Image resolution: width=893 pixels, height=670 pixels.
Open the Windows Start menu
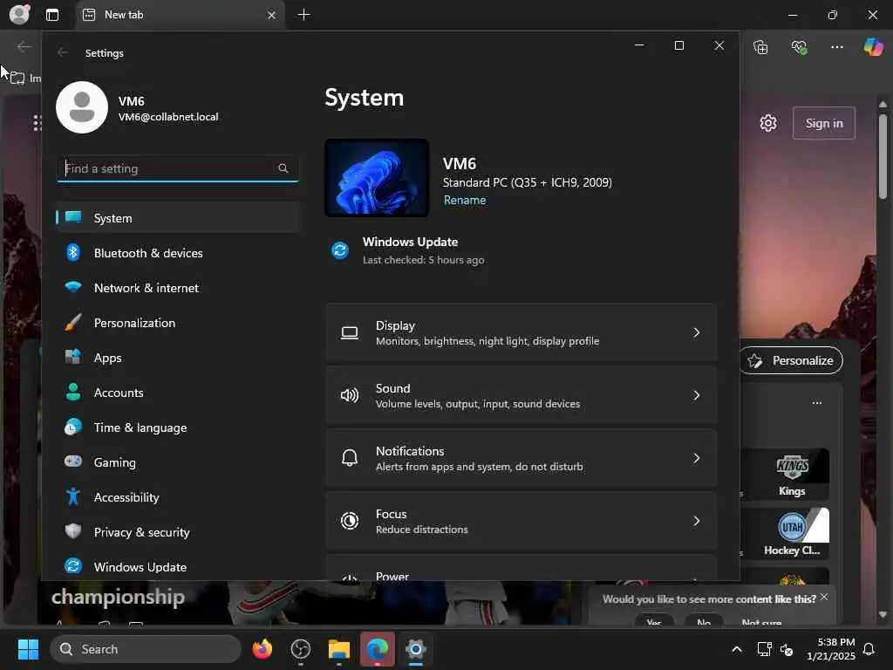28,649
